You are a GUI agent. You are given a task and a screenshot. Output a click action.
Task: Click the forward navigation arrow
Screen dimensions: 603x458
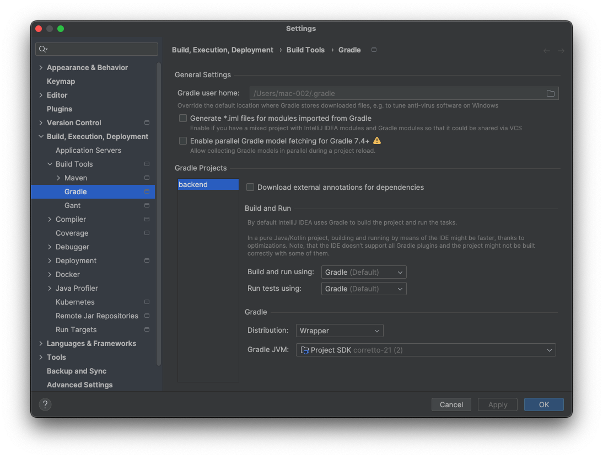click(561, 51)
